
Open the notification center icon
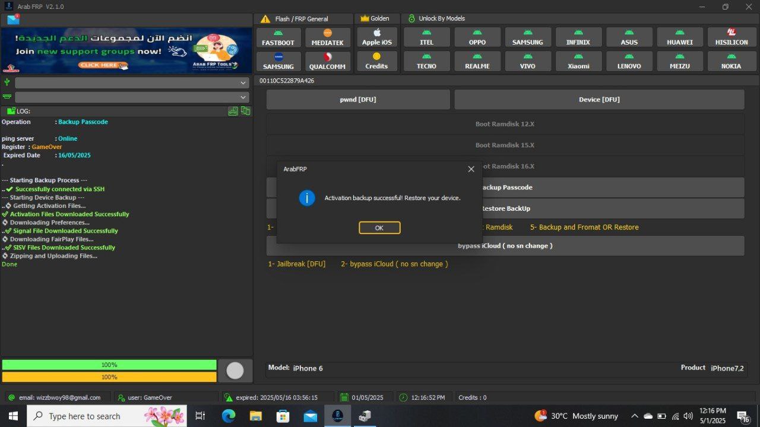coord(743,416)
